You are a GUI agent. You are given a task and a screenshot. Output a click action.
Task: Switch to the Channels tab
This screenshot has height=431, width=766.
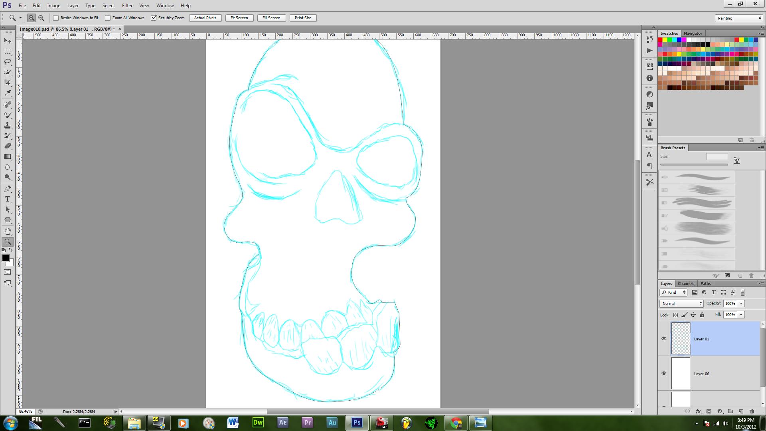pos(686,283)
